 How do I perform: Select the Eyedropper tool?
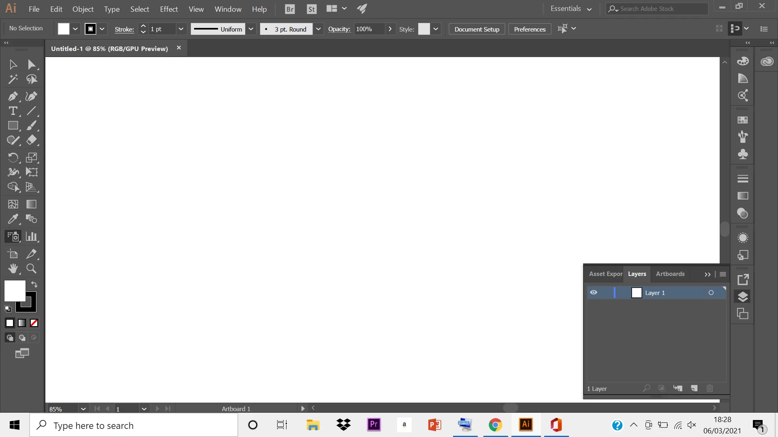pos(13,219)
